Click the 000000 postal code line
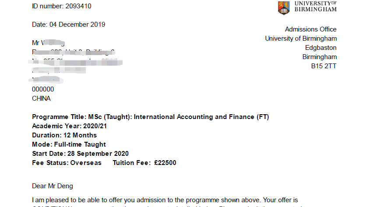This screenshot has height=207, width=370. coord(43,89)
